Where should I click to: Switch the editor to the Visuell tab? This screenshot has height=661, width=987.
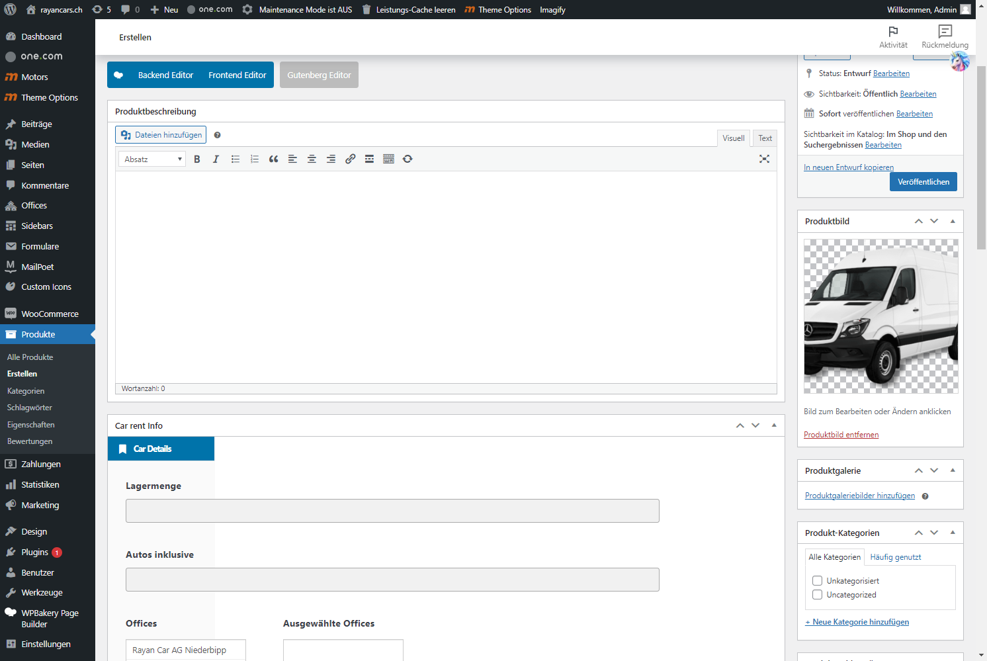[x=733, y=138]
